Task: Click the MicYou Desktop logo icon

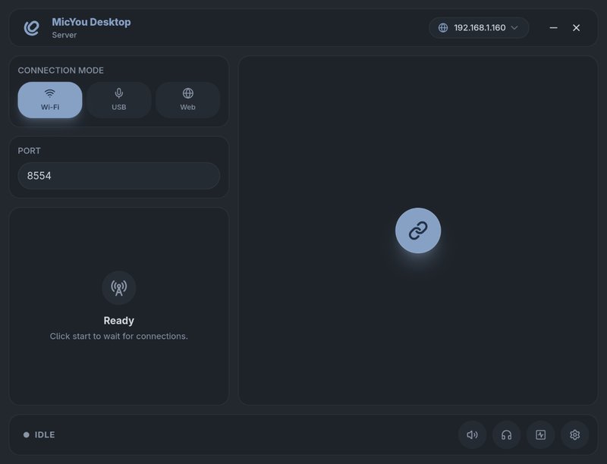Action: pyautogui.click(x=32, y=28)
